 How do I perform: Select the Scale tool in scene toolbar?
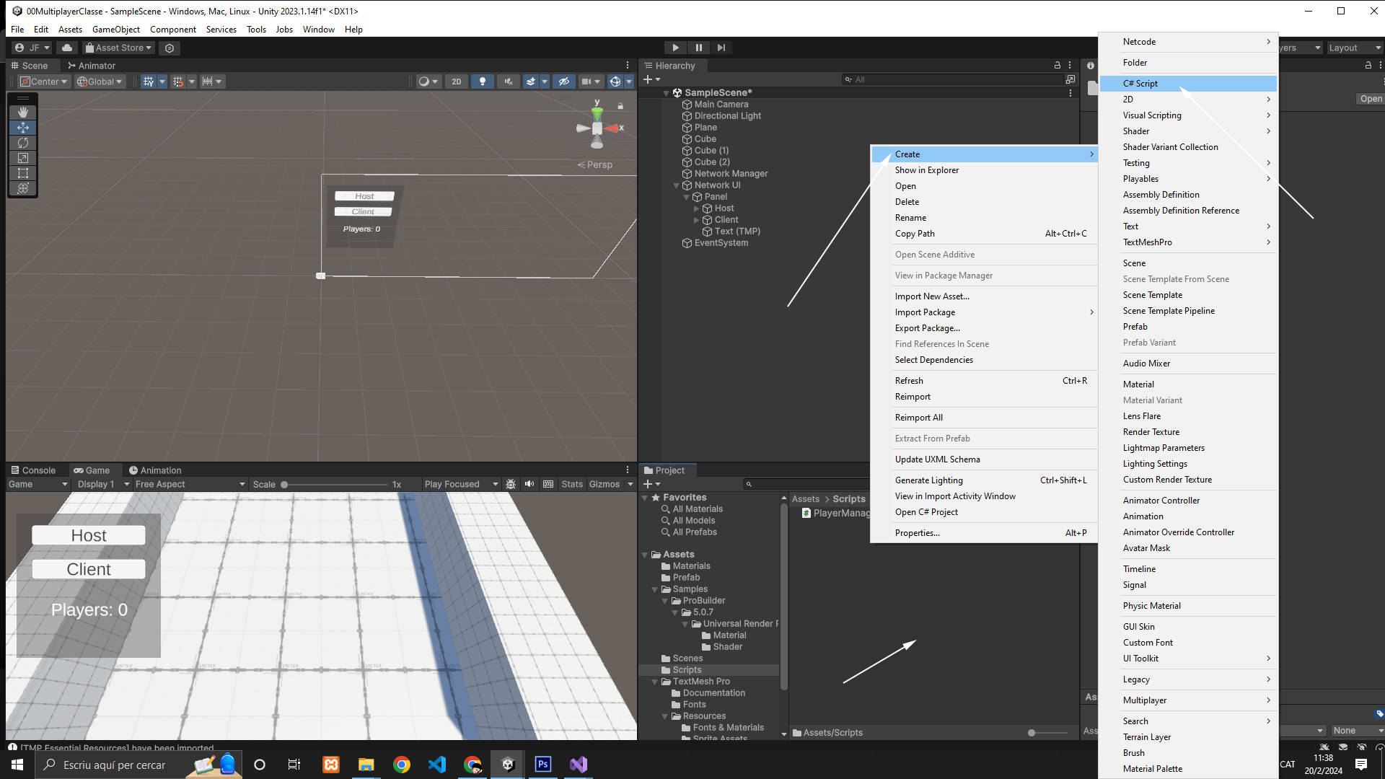23,158
